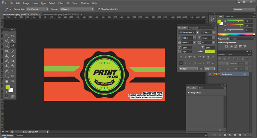The image size is (257, 138).
Task: Select the Eyedropper tool in toolbox
Action: [13, 46]
